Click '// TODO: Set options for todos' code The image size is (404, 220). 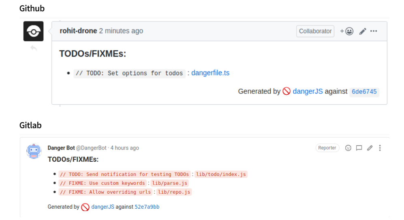[129, 74]
